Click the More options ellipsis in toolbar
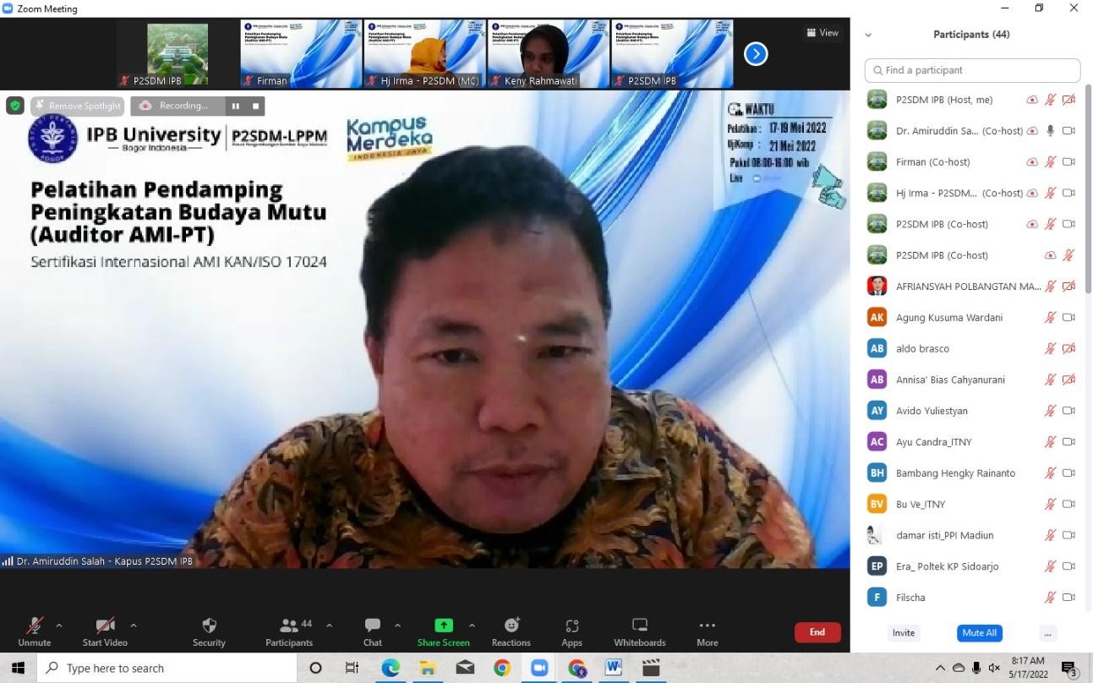Screen dimensions: 1093x683 pyautogui.click(x=707, y=631)
